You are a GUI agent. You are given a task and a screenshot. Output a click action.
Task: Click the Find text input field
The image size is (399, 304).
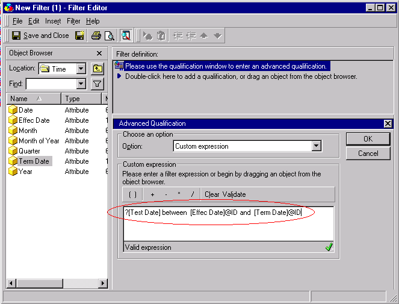pos(51,84)
